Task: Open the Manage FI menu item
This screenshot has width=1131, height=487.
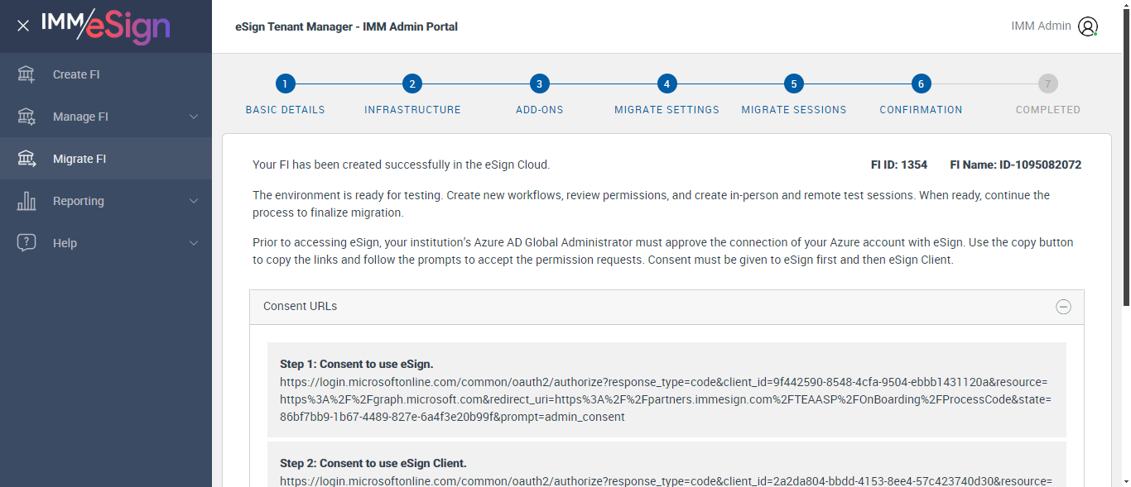Action: point(106,117)
